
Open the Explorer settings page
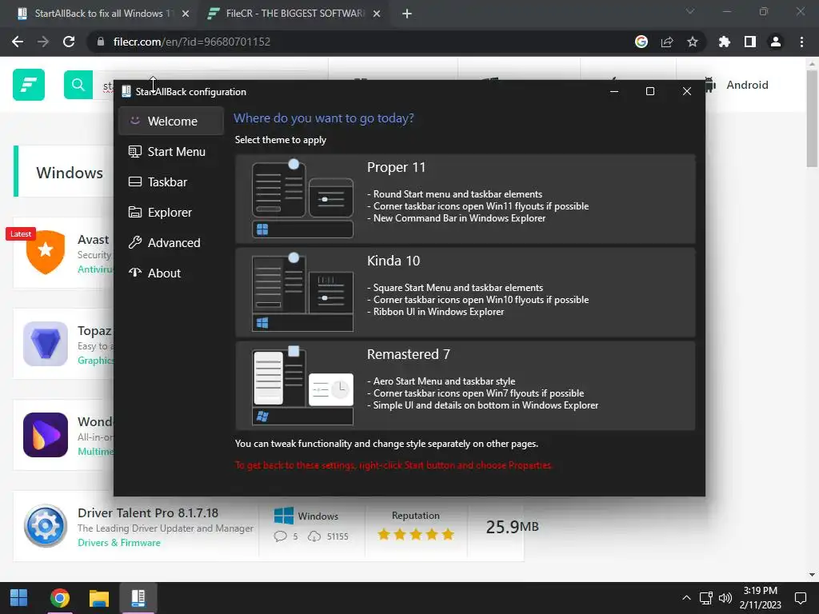[171, 212]
